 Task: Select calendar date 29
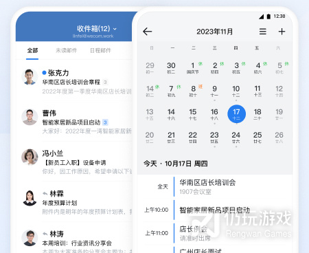click(x=150, y=68)
